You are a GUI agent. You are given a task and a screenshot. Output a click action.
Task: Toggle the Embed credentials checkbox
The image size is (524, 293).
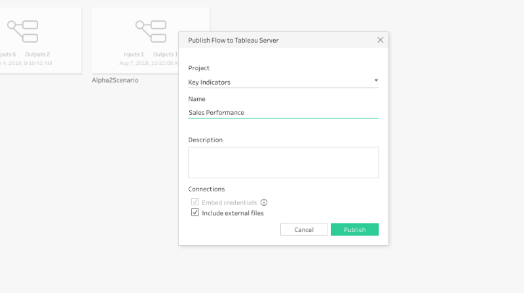[195, 203]
